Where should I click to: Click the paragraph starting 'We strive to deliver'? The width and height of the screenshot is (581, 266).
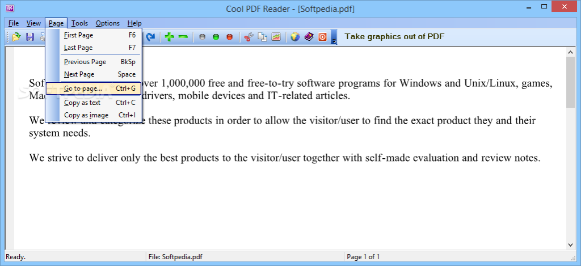click(x=285, y=158)
